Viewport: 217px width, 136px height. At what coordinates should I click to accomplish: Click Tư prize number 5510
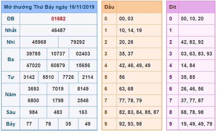(48, 77)
